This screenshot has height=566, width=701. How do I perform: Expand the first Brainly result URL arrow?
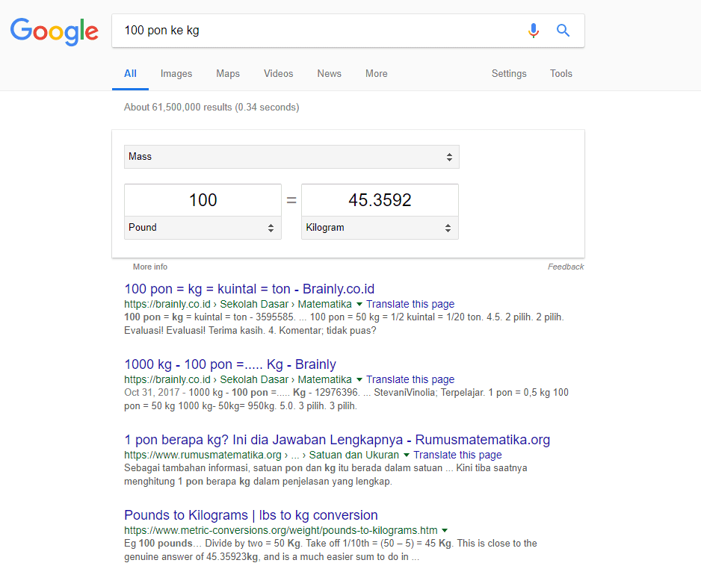[x=359, y=304]
